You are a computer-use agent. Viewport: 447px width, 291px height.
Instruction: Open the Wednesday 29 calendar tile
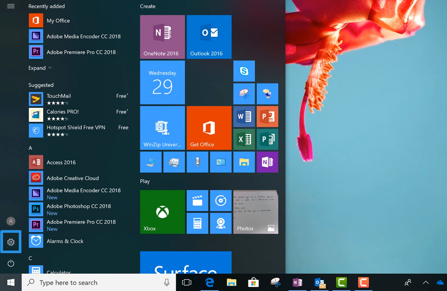(x=162, y=82)
